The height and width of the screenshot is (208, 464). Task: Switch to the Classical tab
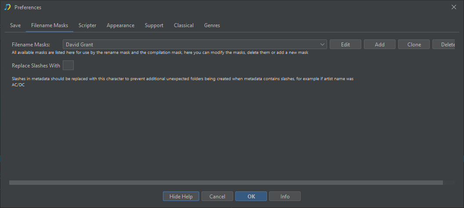pos(183,25)
